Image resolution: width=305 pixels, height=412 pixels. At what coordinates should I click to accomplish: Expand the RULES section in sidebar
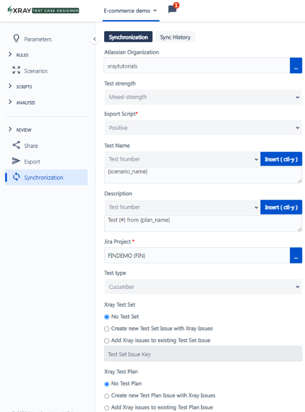19,55
